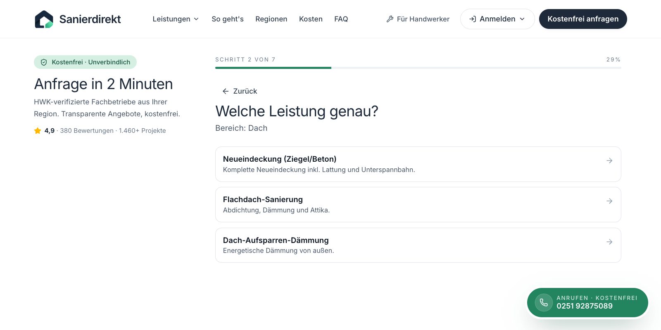
Task: Open the So geht's menu item
Action: coord(228,19)
